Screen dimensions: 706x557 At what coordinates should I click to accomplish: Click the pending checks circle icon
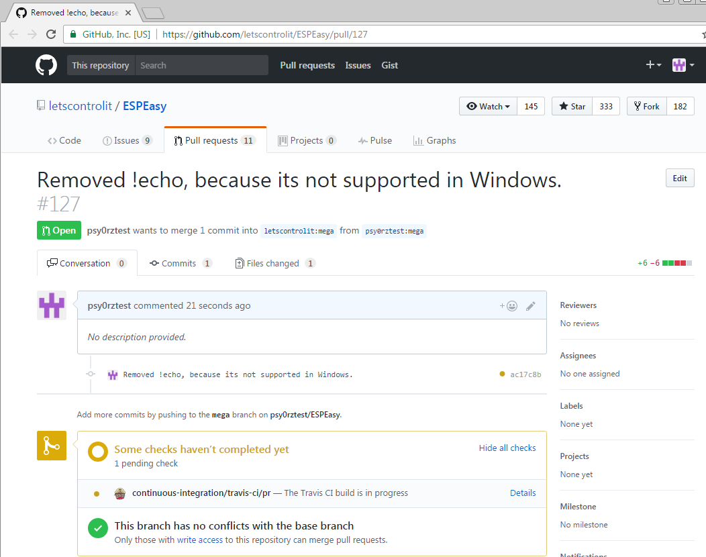pyautogui.click(x=98, y=452)
